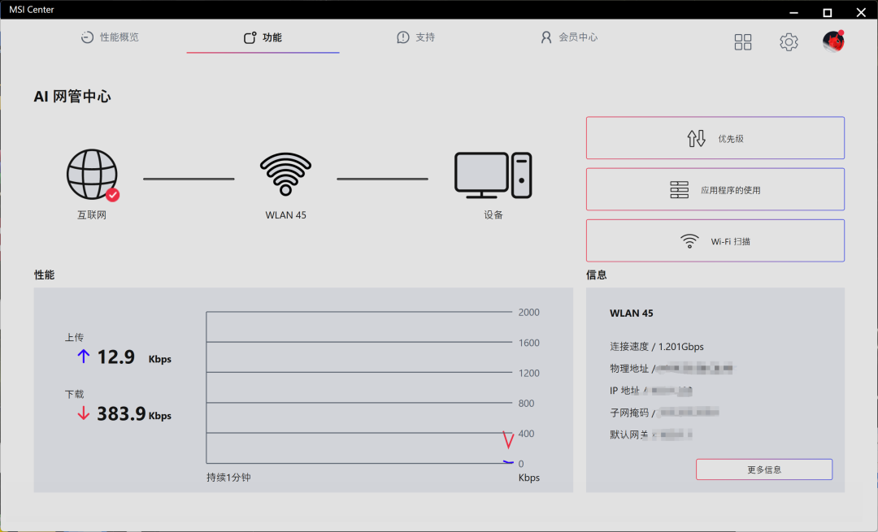Click the small Wi-Fi icon beside Wi-Fi 扫描
Screen dimensions: 878x532
689,241
